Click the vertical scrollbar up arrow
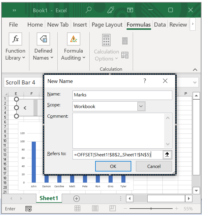Screen dimensions: 202x215 pyautogui.click(x=196, y=96)
